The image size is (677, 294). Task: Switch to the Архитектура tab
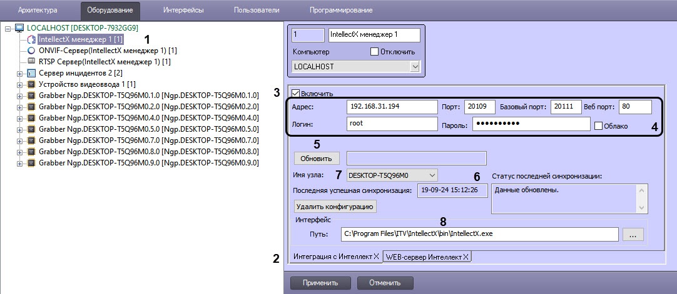tap(37, 10)
